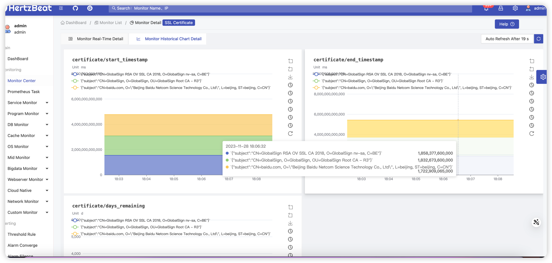Download start_timestamp chart as image
Screen dimensions: 552x263
point(290,77)
